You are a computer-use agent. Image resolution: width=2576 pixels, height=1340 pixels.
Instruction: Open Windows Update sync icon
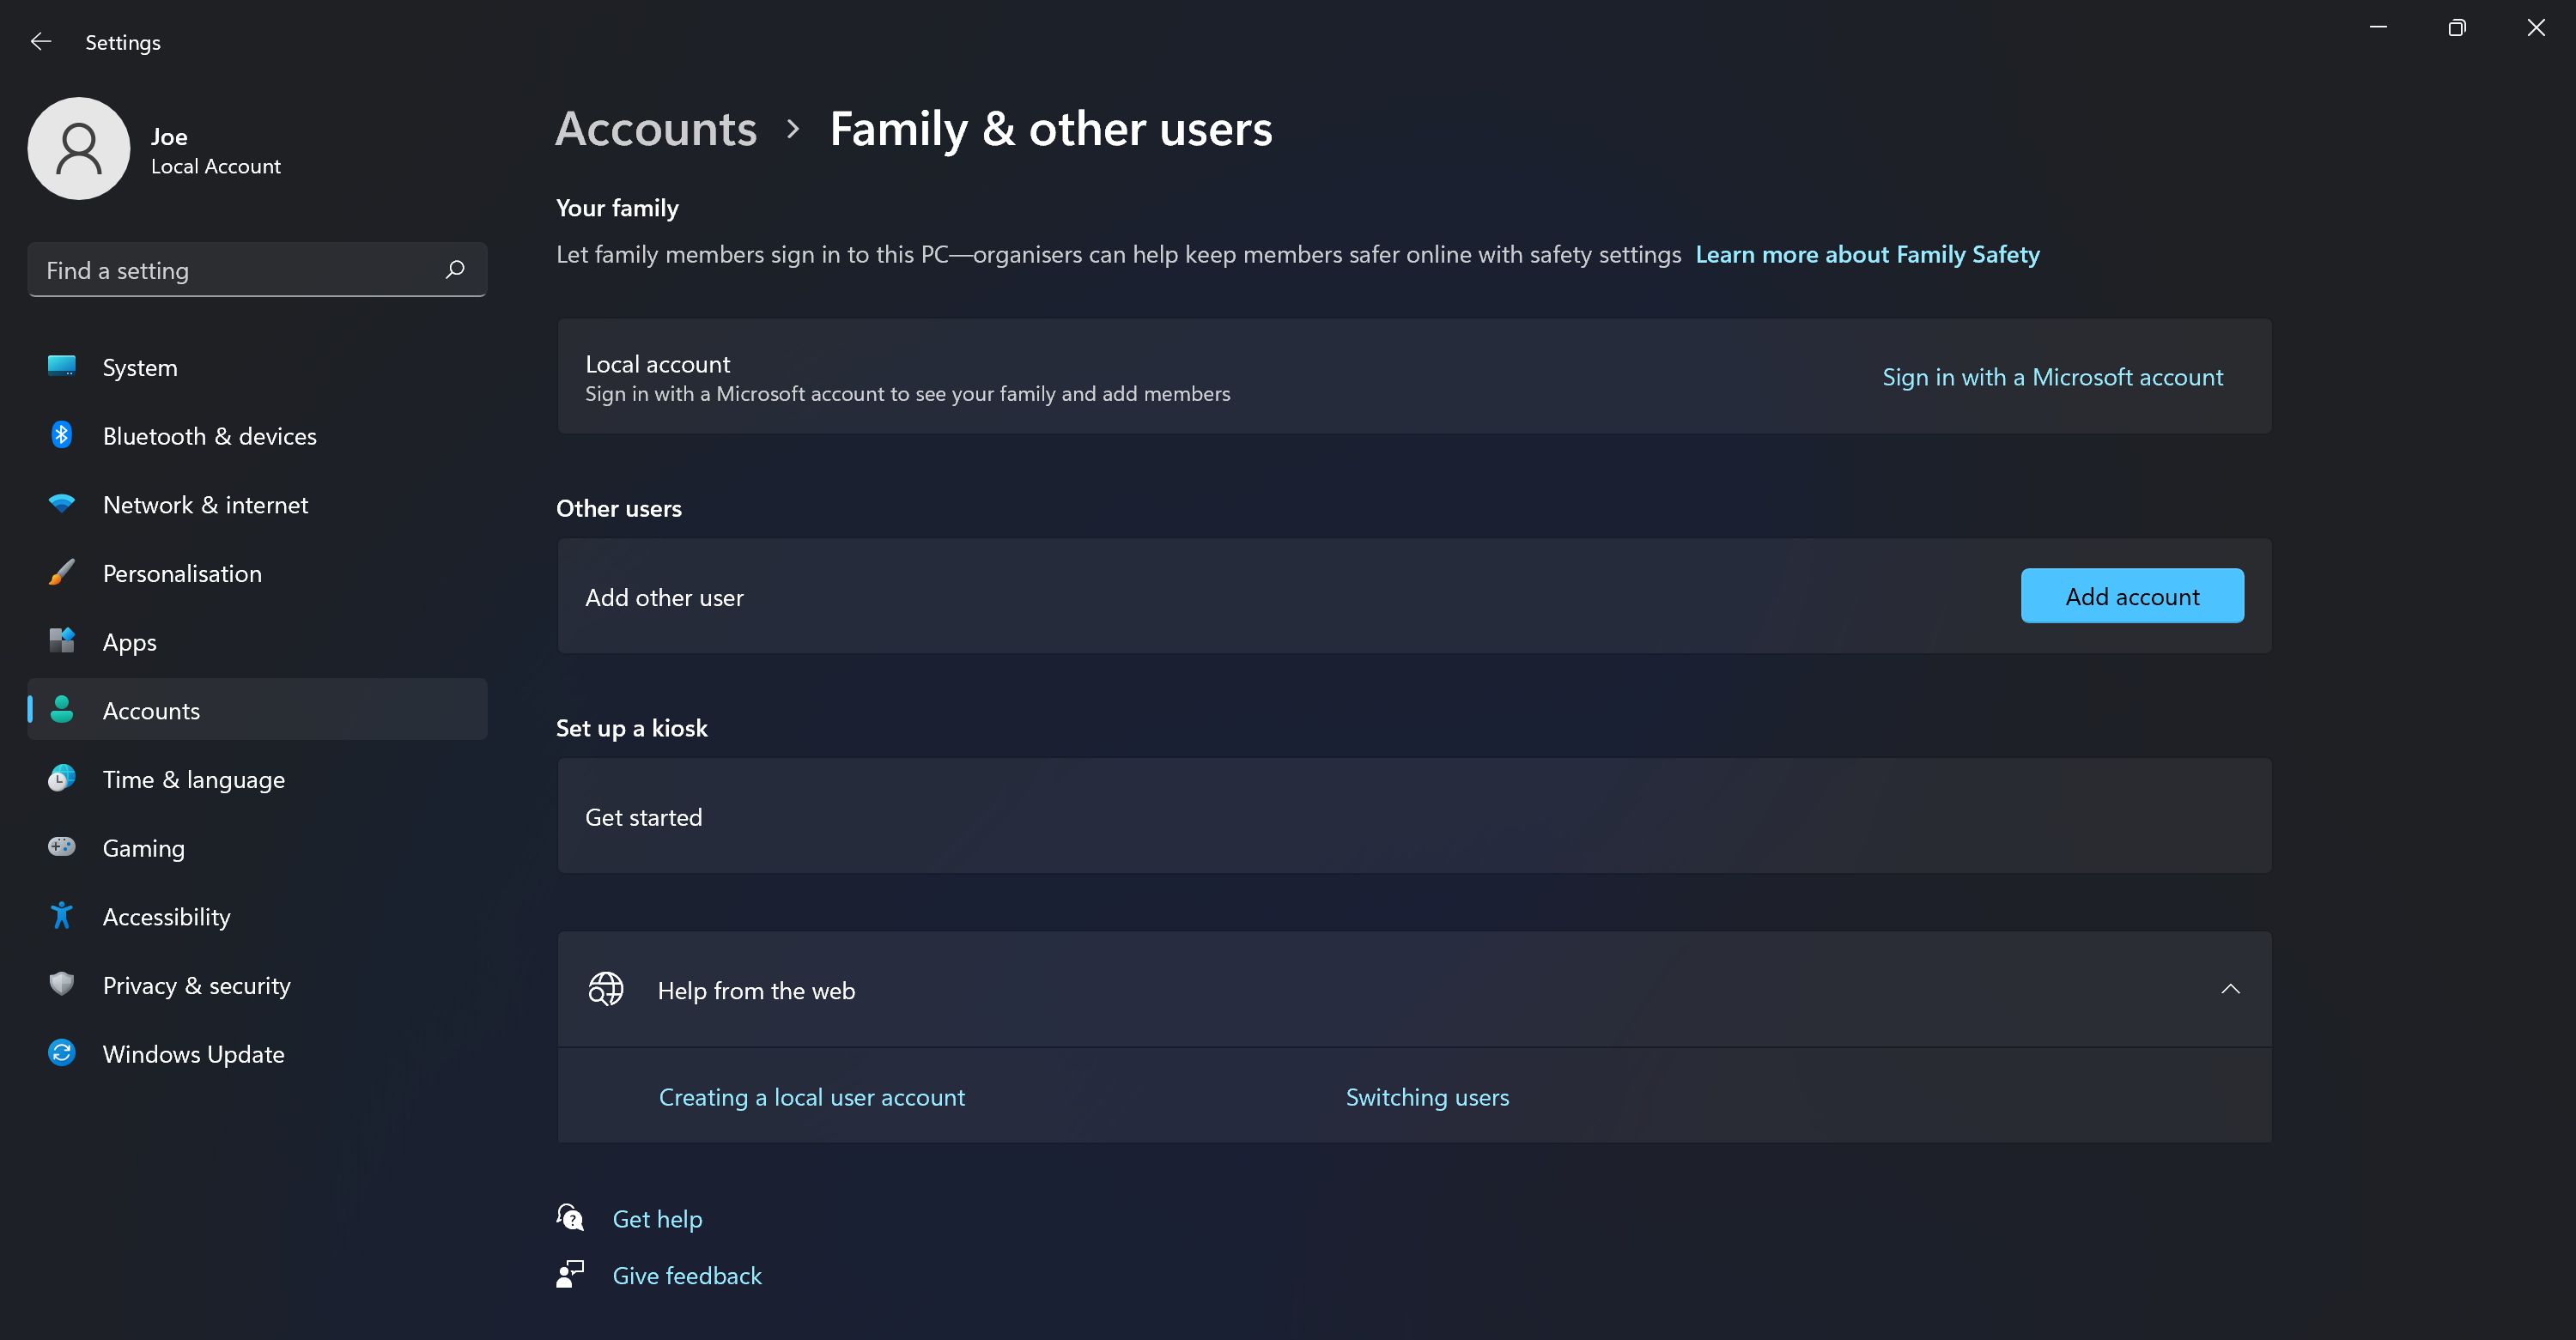[62, 1053]
